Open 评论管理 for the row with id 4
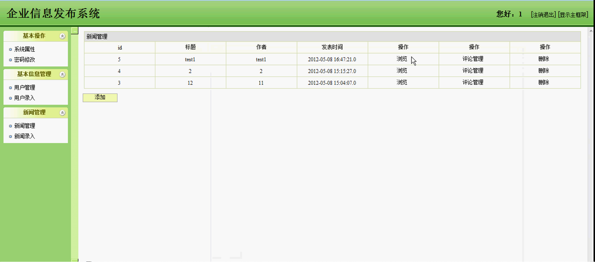 click(473, 71)
